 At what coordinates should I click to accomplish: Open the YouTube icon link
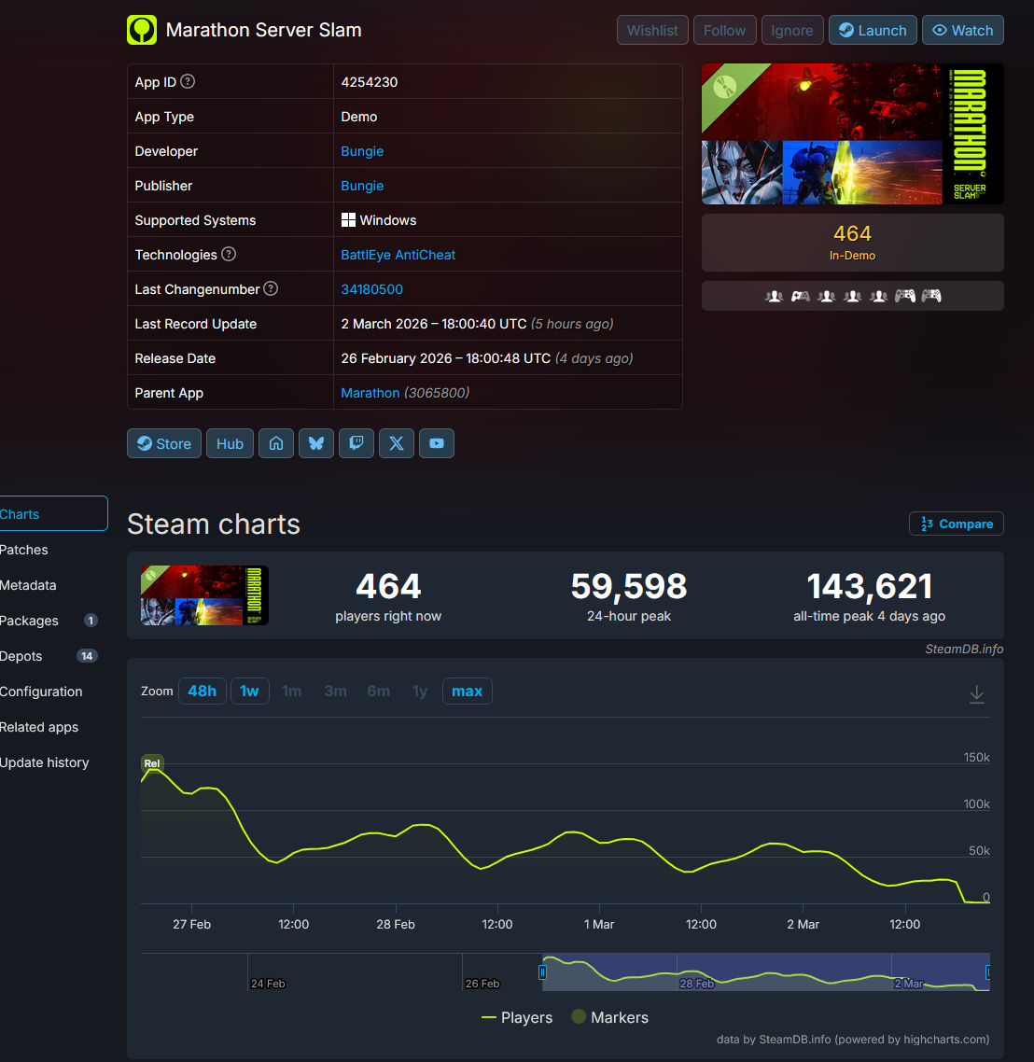coord(437,443)
